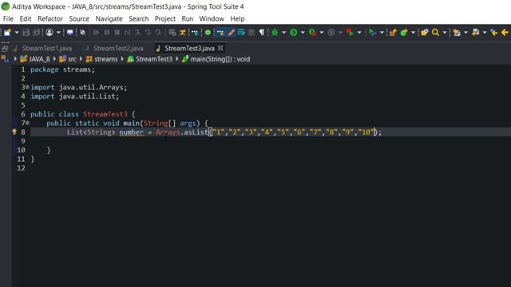Viewport: 511px width, 287px height.
Task: Open the Edit menu
Action: pos(26,19)
